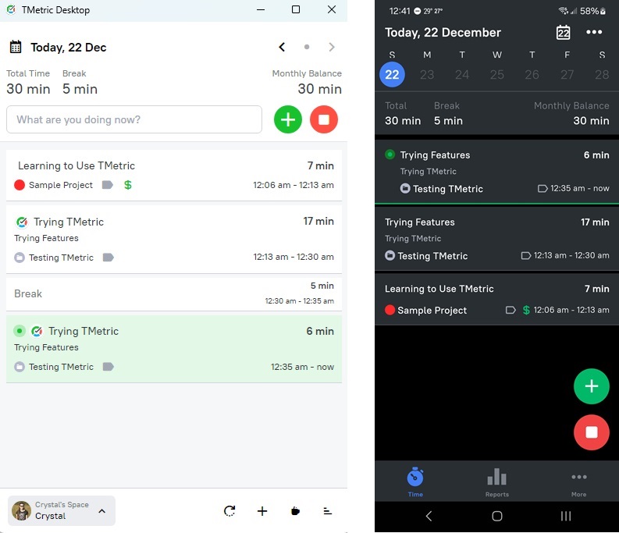Stop the running timer in TMetric Desktop

coord(324,119)
